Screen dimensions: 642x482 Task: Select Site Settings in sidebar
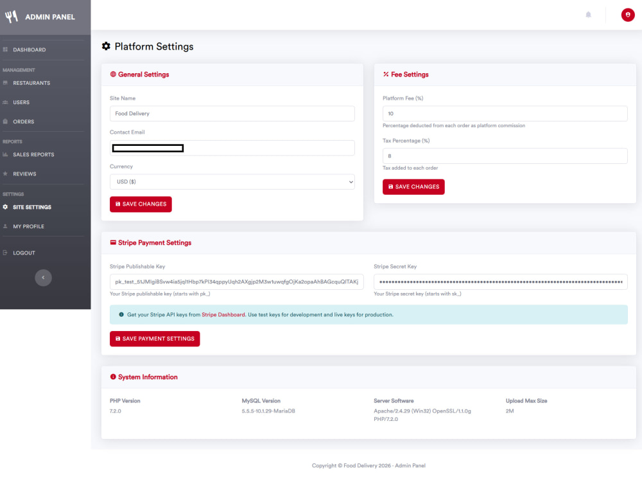(x=32, y=207)
